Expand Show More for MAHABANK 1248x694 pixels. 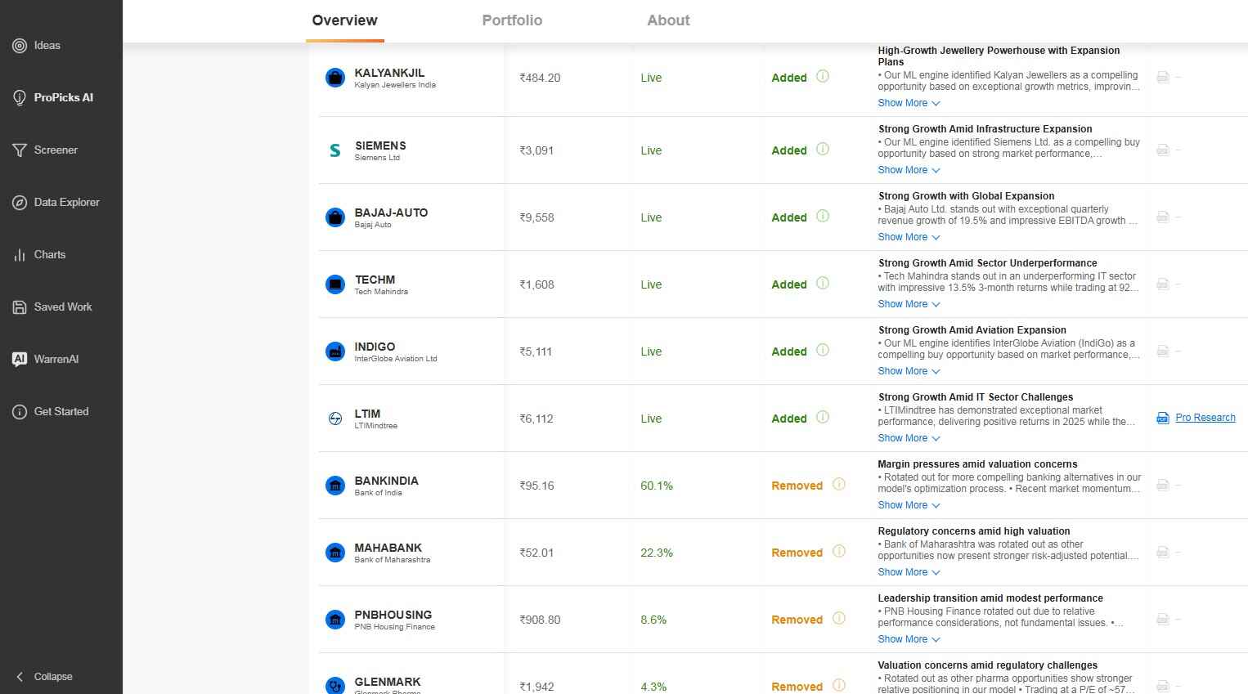[x=908, y=572]
